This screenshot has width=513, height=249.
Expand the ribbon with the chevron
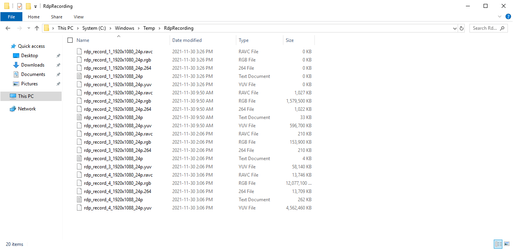point(499,16)
